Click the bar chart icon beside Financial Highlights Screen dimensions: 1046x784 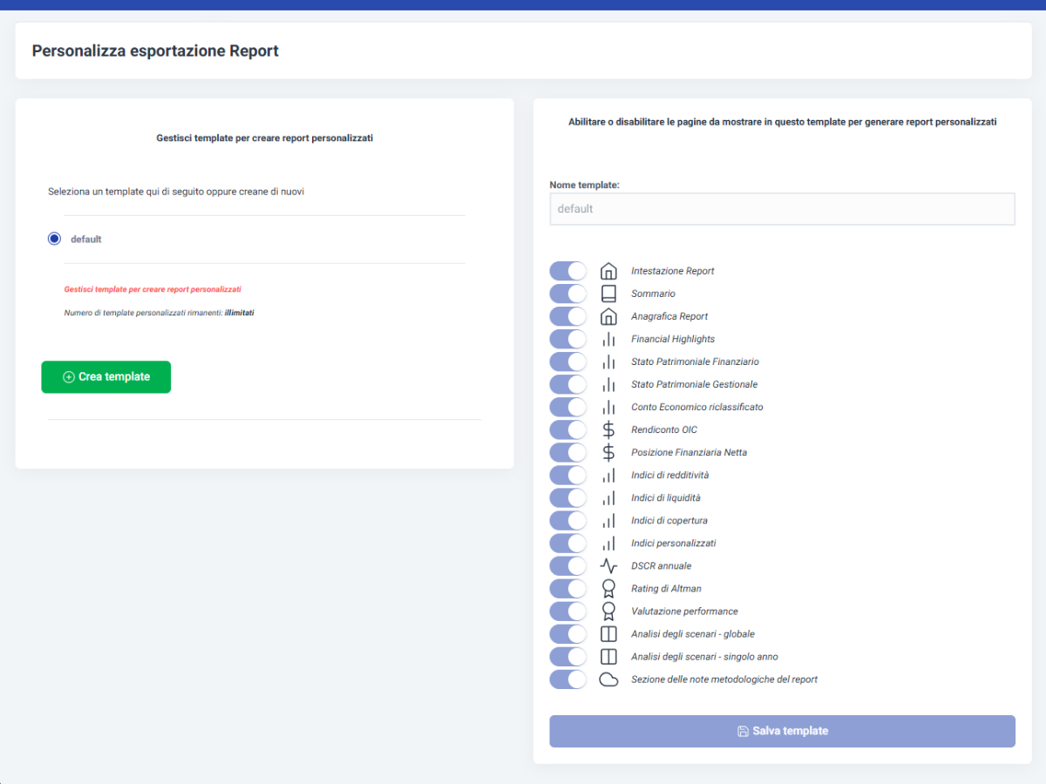pos(608,339)
